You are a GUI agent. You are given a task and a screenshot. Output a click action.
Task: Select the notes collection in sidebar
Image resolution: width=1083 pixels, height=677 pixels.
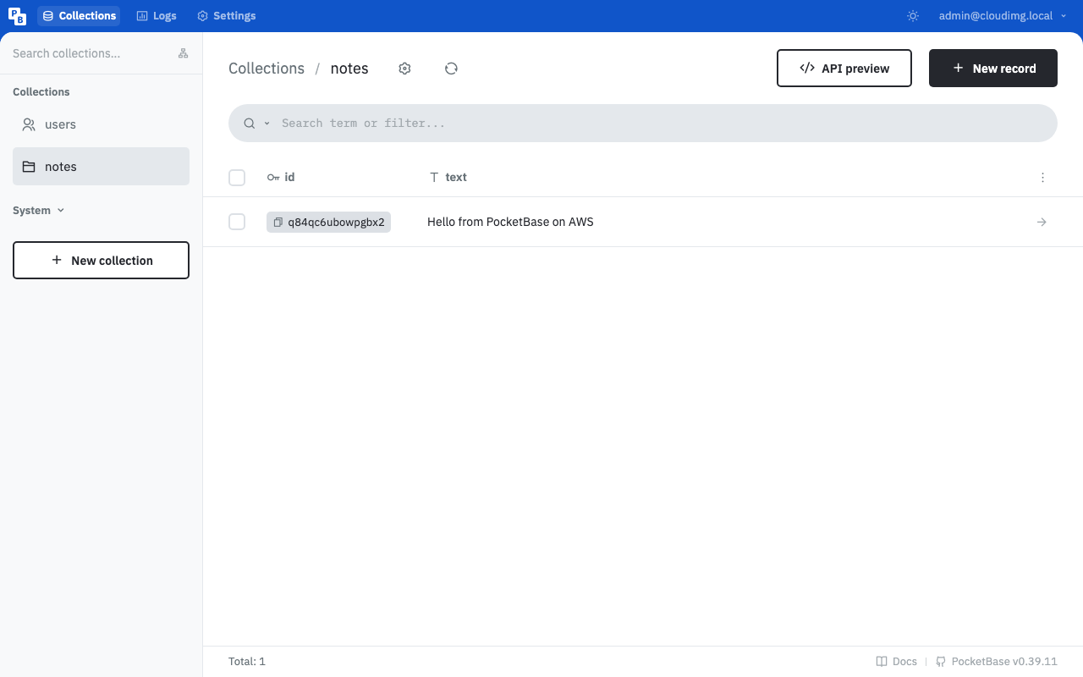tap(101, 167)
